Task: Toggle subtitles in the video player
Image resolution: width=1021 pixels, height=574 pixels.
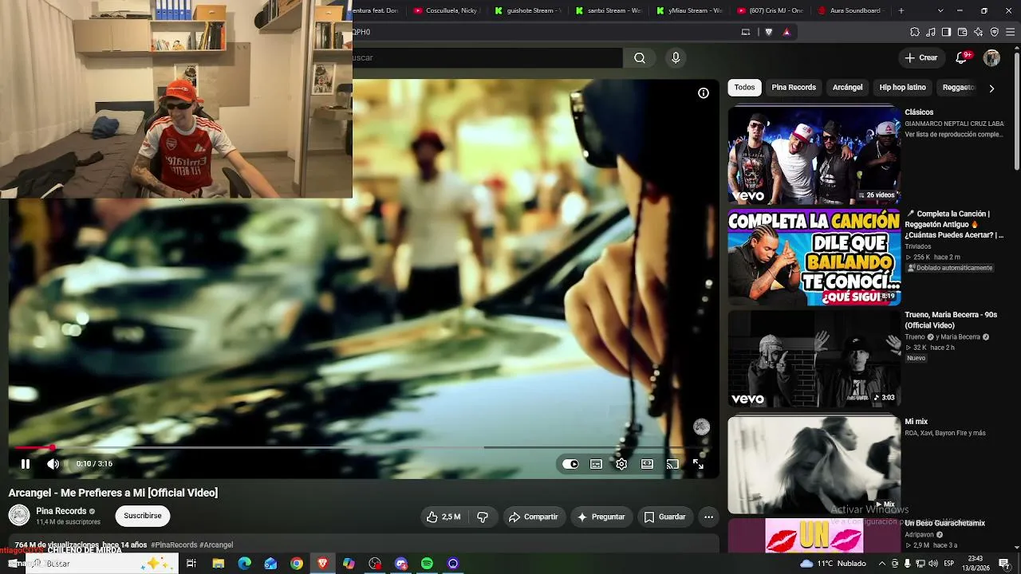Action: coord(596,464)
